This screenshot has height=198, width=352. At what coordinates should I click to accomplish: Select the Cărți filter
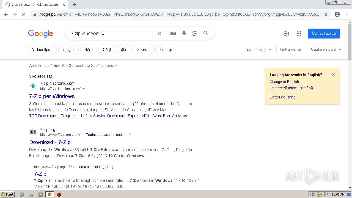tap(107, 50)
